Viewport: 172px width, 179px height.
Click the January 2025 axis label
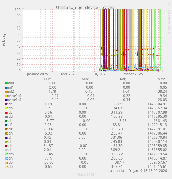point(37,74)
